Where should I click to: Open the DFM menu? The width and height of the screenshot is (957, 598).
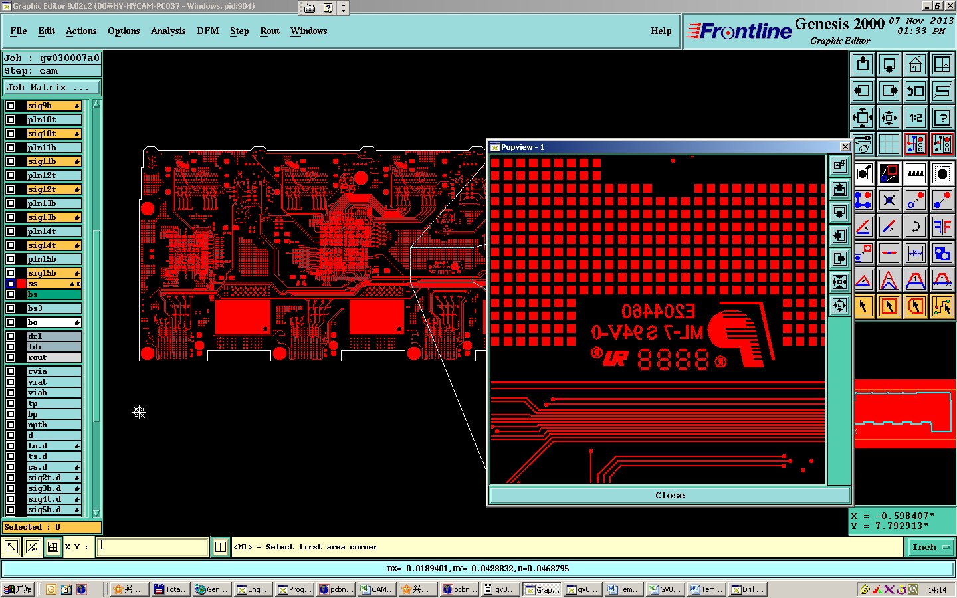(x=208, y=31)
